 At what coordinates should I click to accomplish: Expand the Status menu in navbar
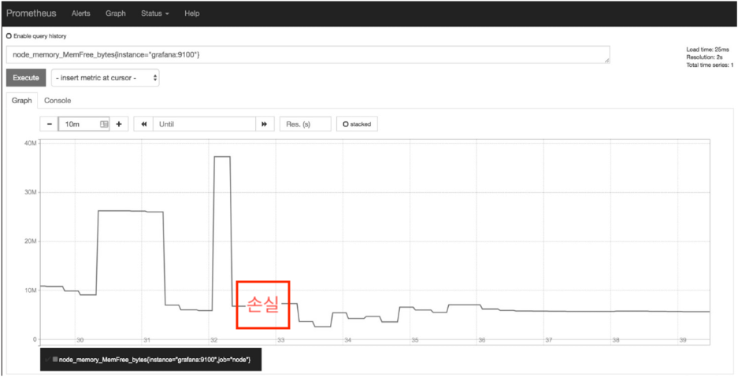155,13
